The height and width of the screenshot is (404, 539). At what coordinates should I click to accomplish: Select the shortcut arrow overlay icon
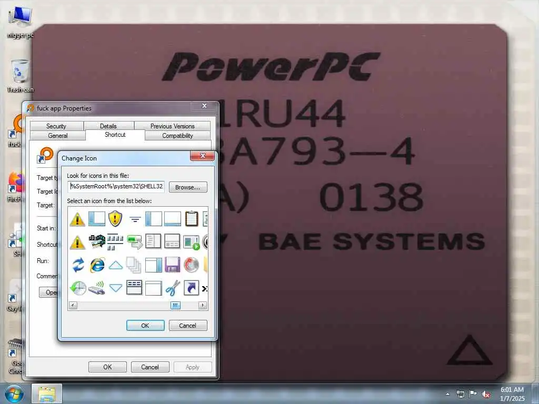click(x=192, y=288)
